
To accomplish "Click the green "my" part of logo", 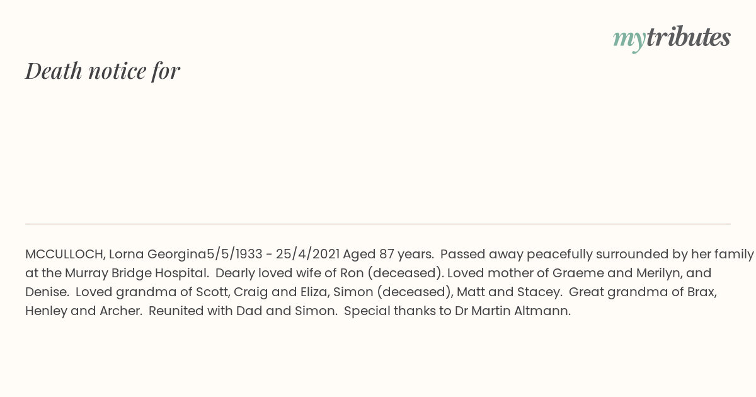I will coord(629,40).
